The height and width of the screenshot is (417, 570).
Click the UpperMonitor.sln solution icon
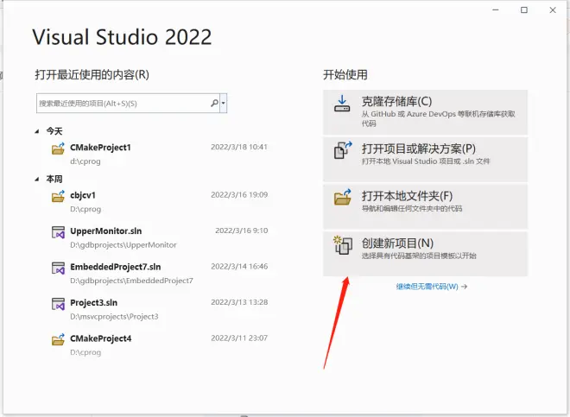[58, 232]
